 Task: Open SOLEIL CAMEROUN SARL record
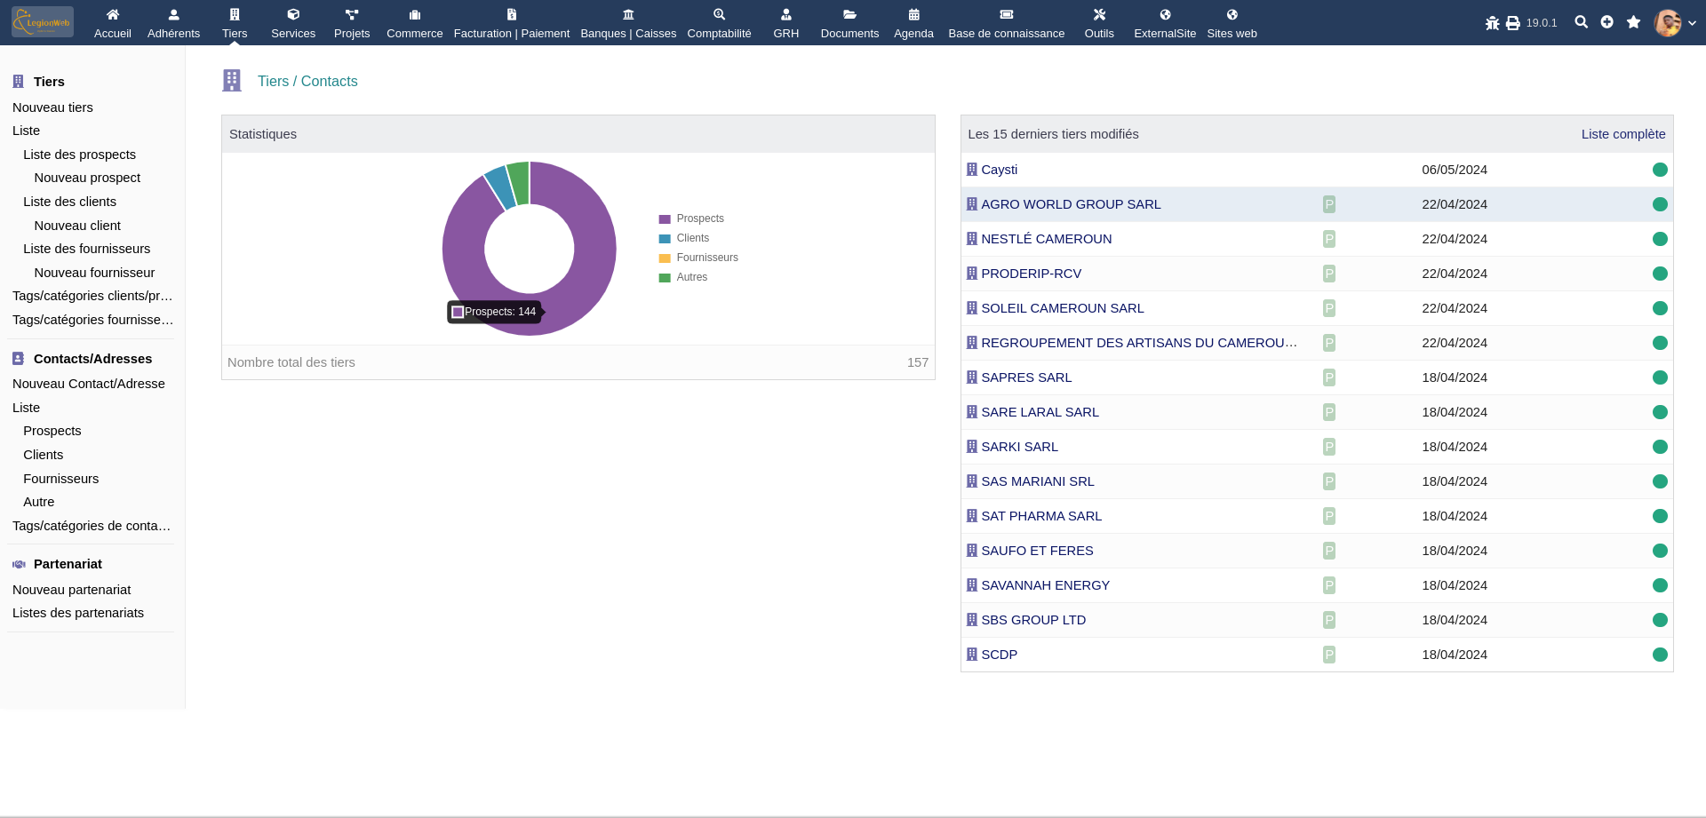1062,308
